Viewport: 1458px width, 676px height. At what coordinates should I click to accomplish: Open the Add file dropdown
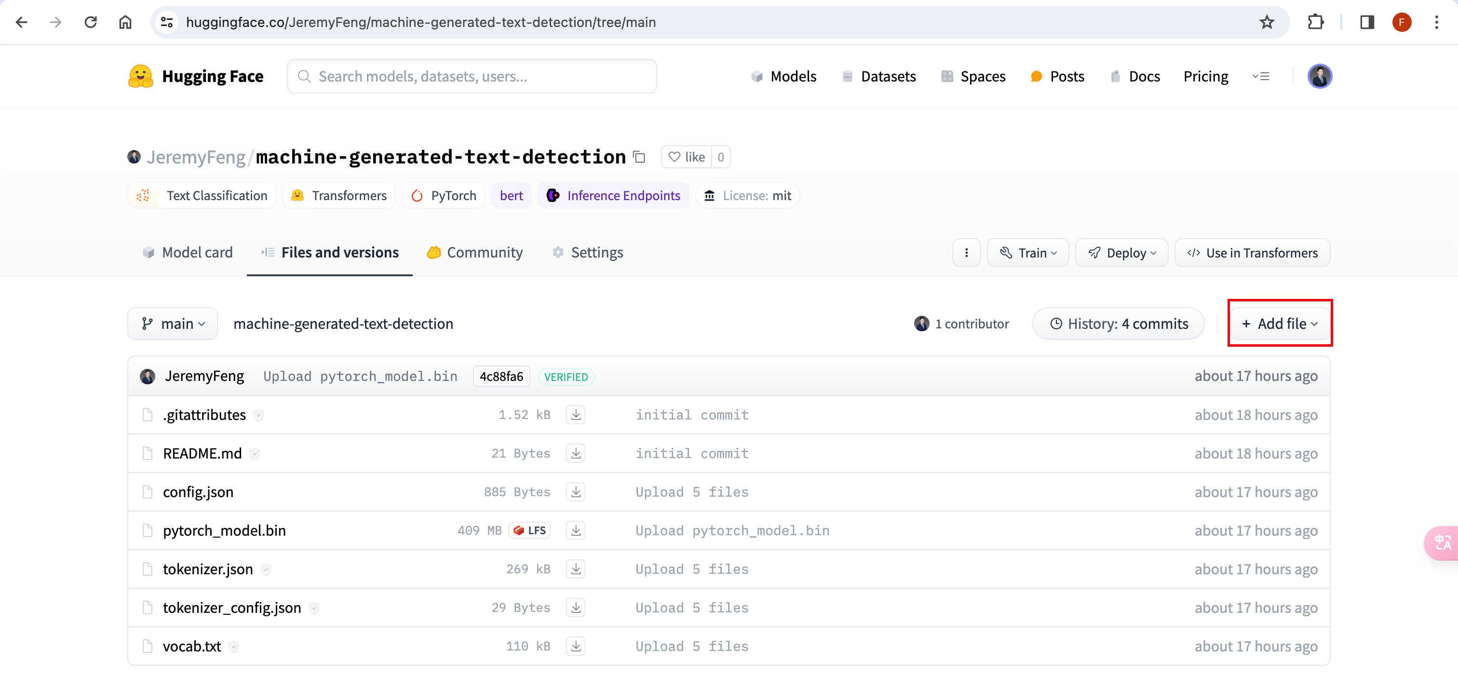click(x=1280, y=324)
